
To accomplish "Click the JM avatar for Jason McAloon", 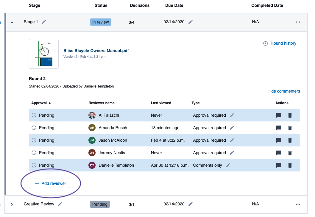I will pyautogui.click(x=92, y=140).
